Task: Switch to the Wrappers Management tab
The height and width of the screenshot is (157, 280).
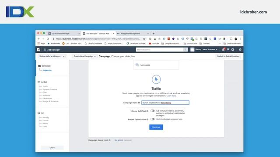Action: coord(133,34)
